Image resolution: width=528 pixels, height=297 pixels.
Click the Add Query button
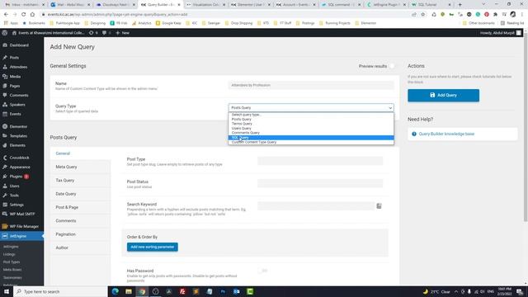[443, 96]
